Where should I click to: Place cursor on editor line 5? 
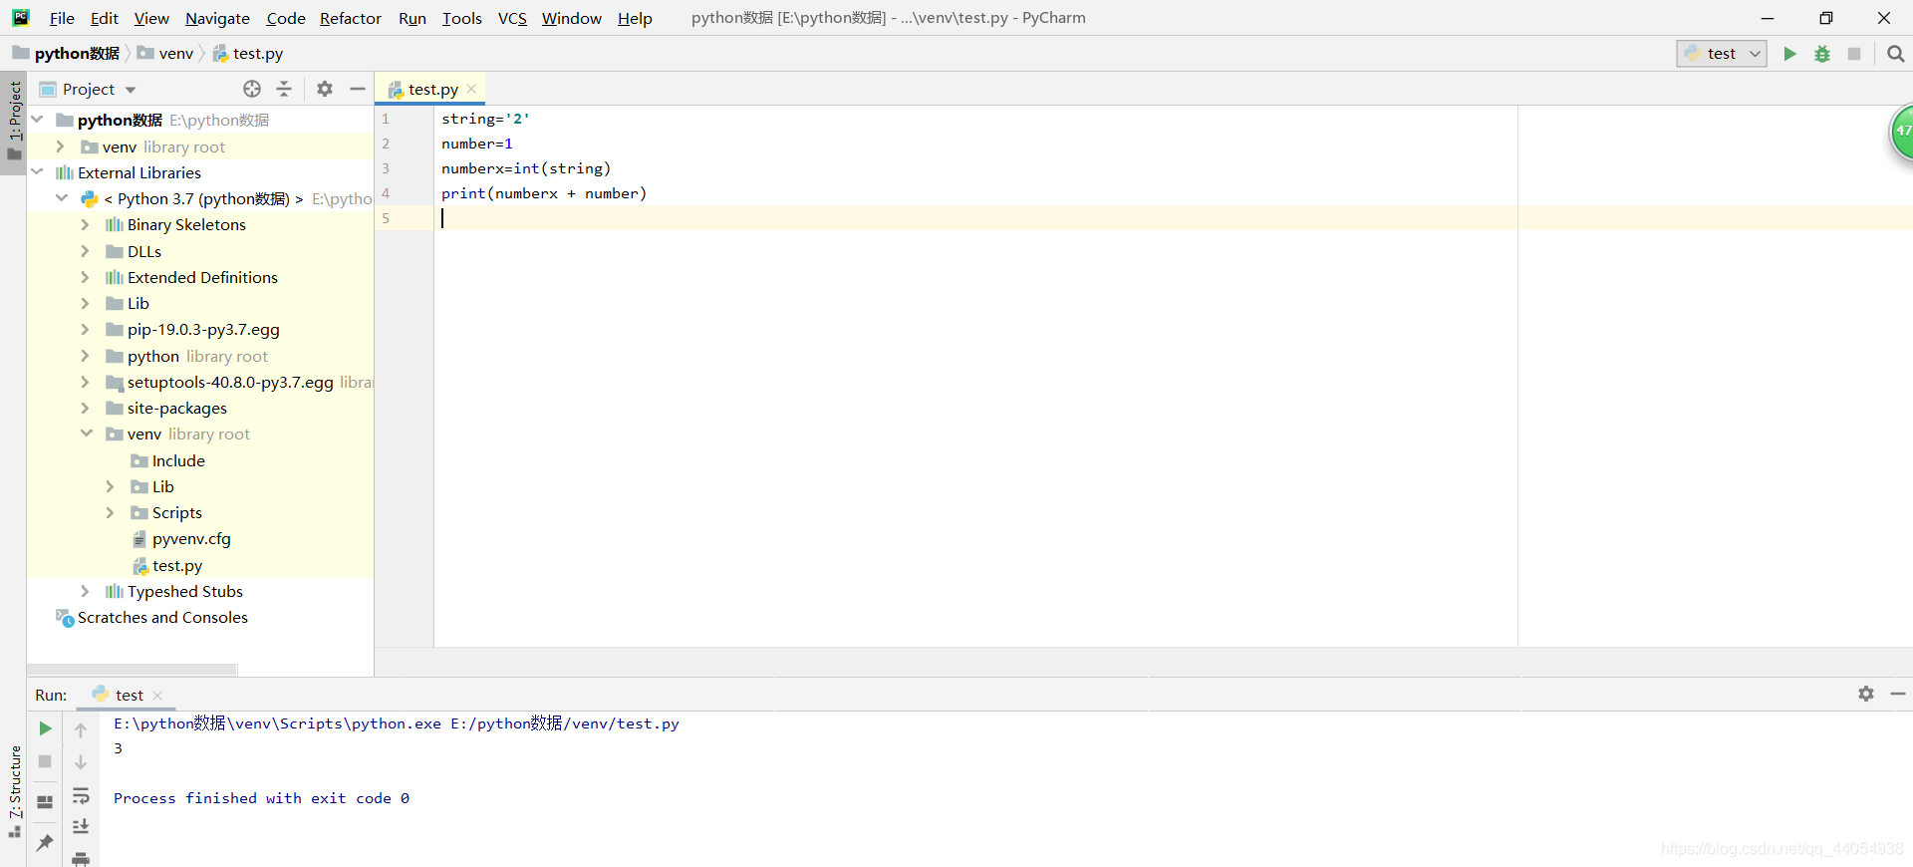pyautogui.click(x=1173, y=218)
